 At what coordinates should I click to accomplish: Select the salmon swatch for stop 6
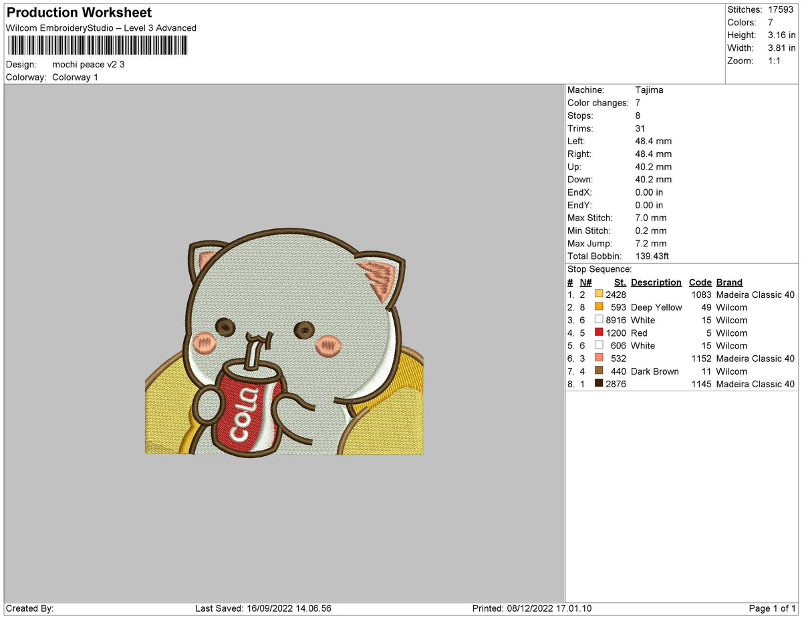599,359
